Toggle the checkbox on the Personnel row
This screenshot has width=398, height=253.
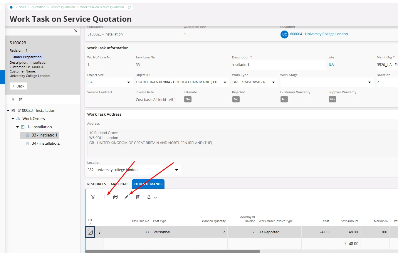(90, 232)
